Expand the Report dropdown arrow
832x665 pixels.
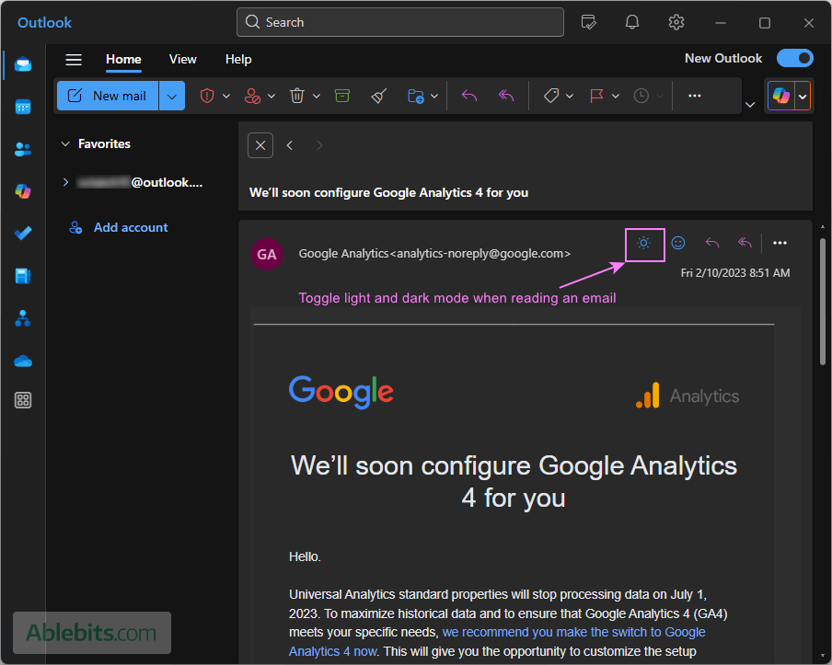pyautogui.click(x=226, y=96)
